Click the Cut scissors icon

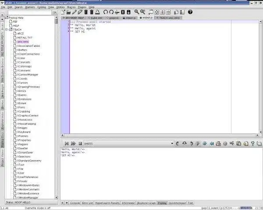117,12
